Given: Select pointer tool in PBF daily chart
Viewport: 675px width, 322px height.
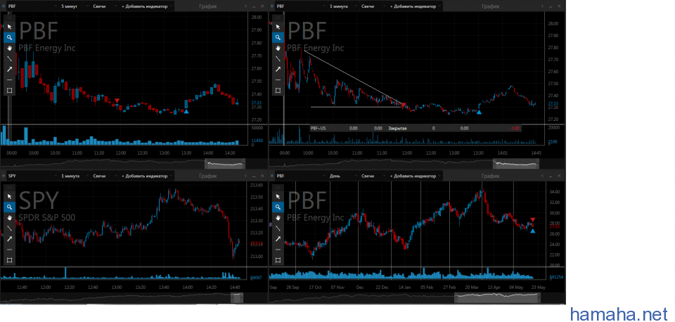Looking at the screenshot, I should [278, 196].
